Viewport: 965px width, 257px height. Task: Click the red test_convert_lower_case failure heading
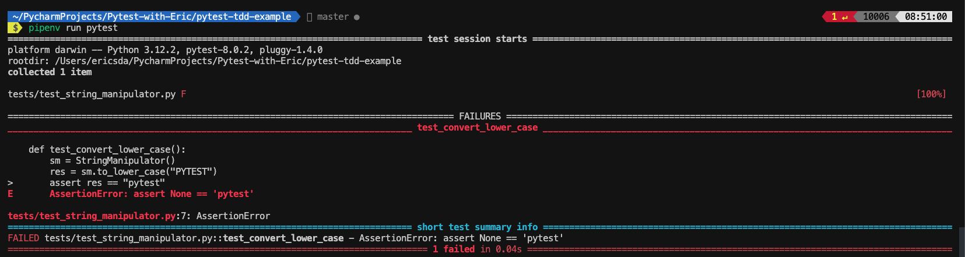(477, 127)
